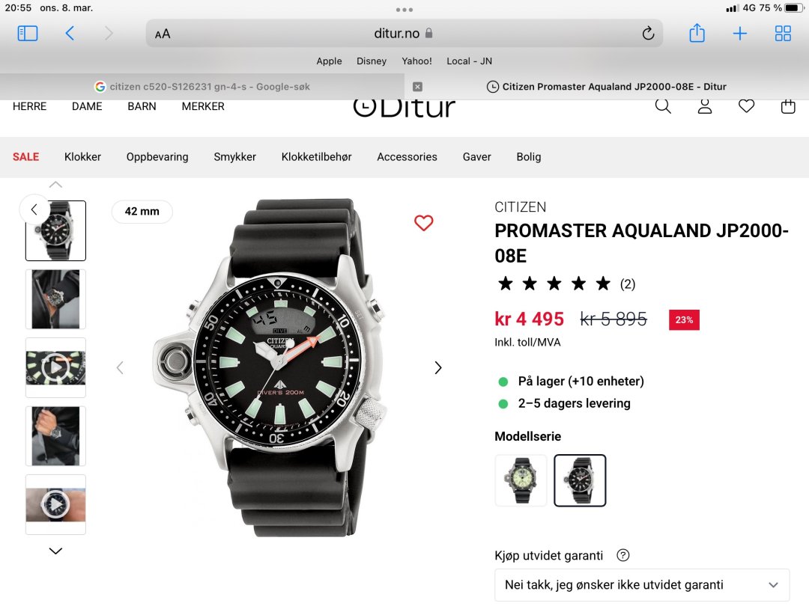Reload the ditur.no page
The width and height of the screenshot is (809, 606).
648,34
